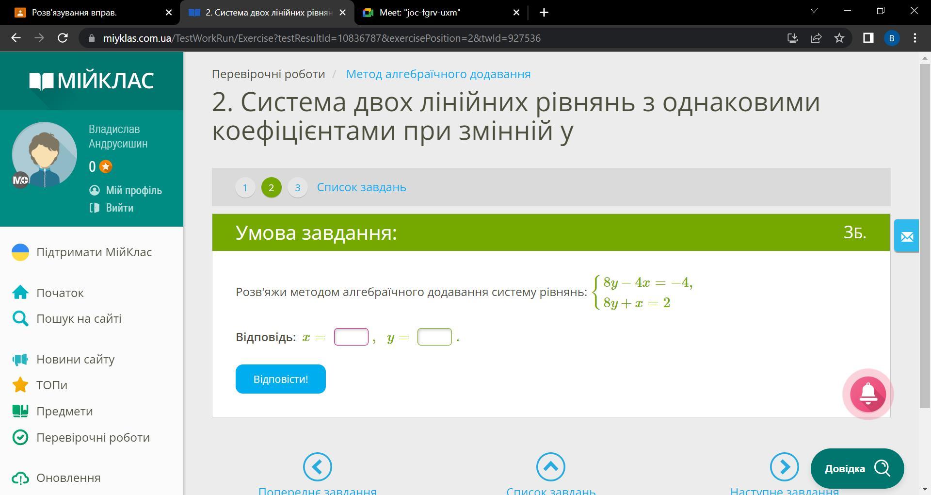Click the 3Б. points label
The width and height of the screenshot is (931, 495).
(x=855, y=233)
